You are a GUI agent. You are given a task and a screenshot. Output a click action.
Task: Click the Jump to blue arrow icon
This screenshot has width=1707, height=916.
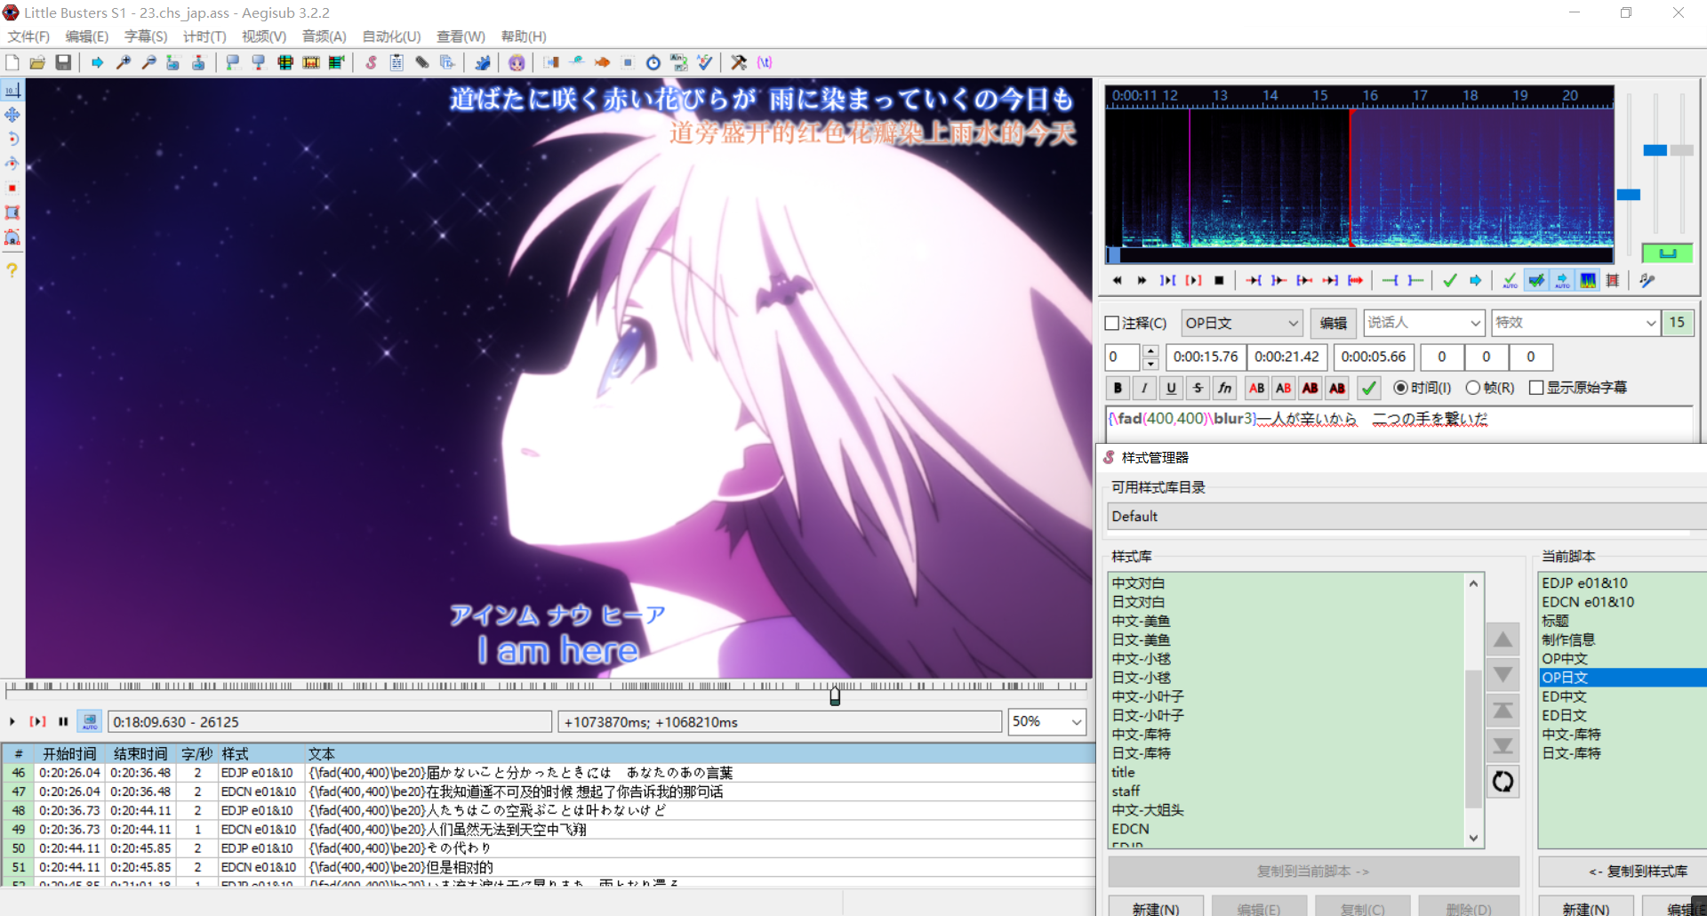click(97, 62)
